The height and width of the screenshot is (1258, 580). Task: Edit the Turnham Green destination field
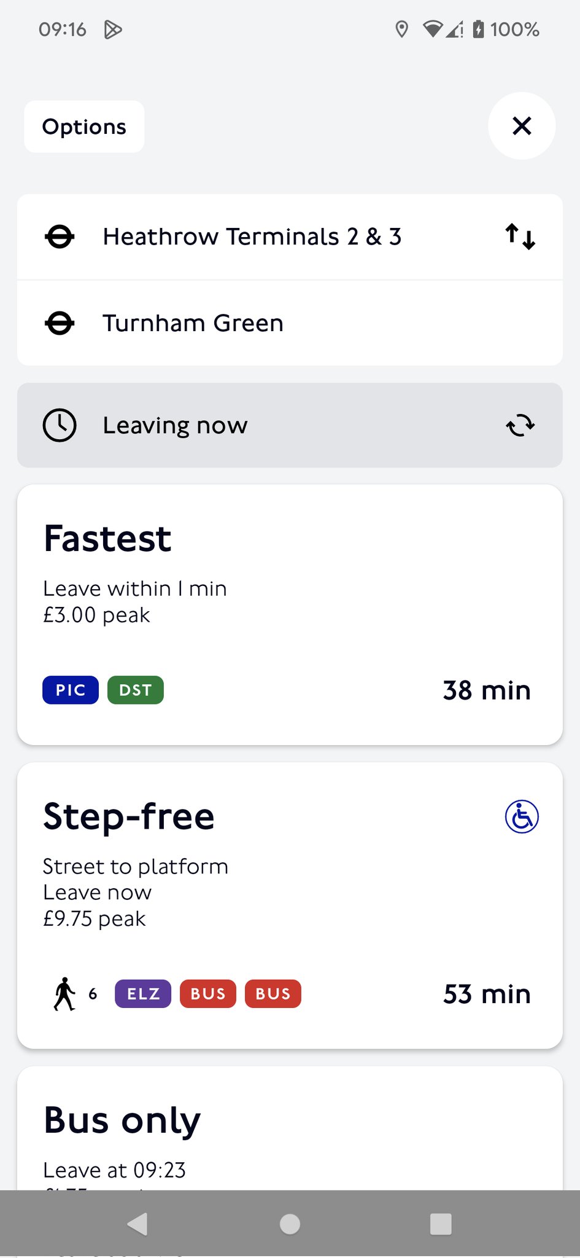(193, 323)
